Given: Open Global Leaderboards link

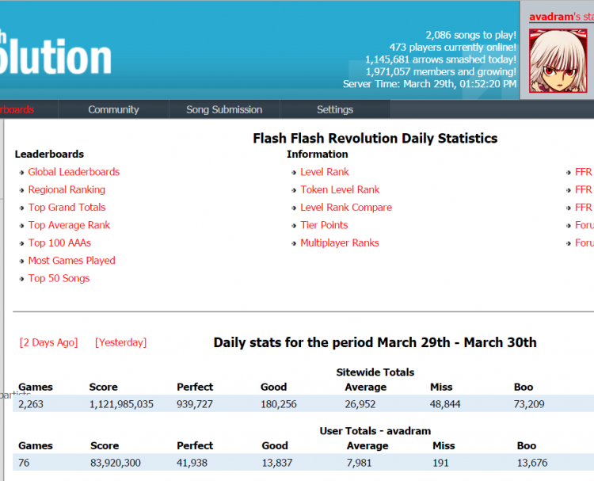Looking at the screenshot, I should click(74, 172).
